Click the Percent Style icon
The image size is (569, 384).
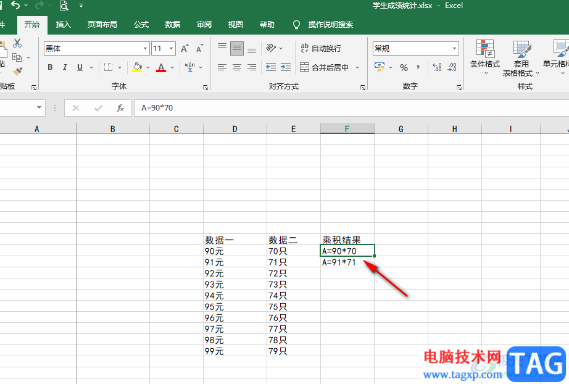[x=404, y=67]
